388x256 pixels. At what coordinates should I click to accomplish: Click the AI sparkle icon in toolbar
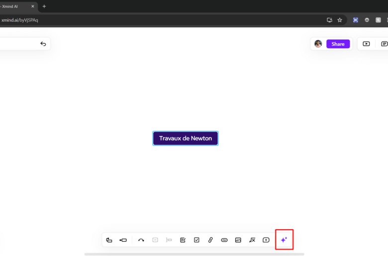pos(284,240)
